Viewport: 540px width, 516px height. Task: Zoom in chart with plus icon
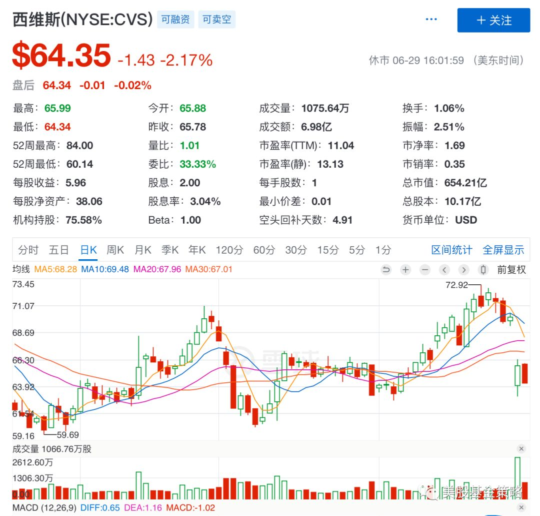(405, 270)
